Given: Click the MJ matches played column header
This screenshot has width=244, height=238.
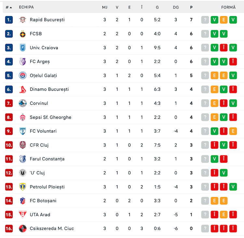Looking at the screenshot, I should 105,7.
